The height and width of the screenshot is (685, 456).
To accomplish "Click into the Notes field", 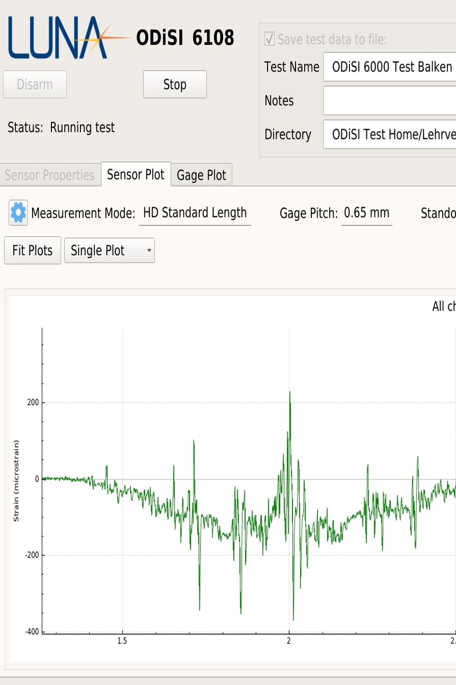I will click(390, 100).
